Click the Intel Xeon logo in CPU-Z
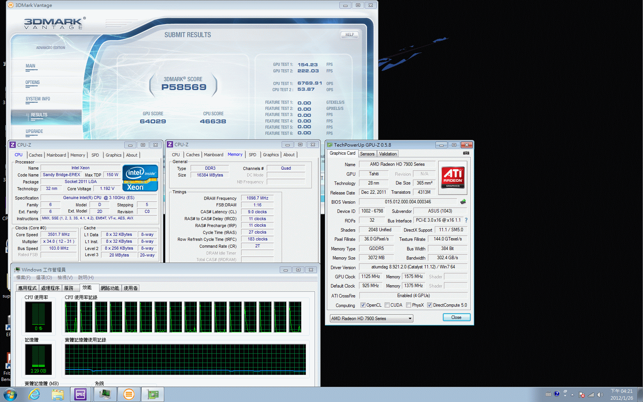The image size is (643, 402). pos(140,178)
